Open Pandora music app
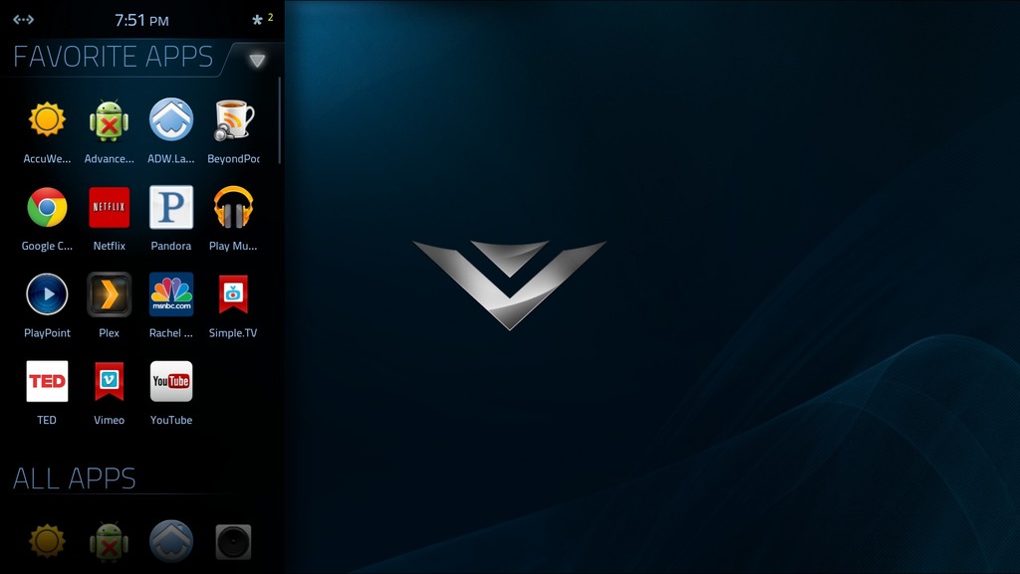 (171, 208)
